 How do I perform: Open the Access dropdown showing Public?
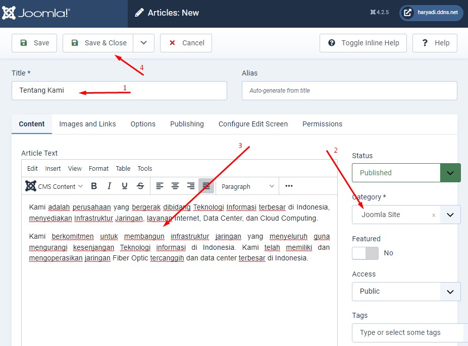406,291
